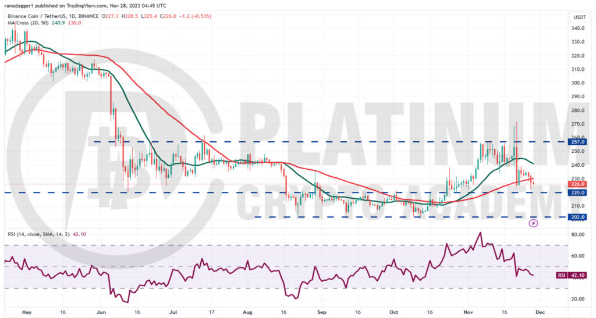The width and height of the screenshot is (596, 318).
Task: Select the Binance Coin / TetherUS symbol title
Action: click(x=37, y=16)
